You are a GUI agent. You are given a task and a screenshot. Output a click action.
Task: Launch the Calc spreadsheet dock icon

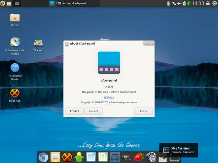[x=103, y=157]
